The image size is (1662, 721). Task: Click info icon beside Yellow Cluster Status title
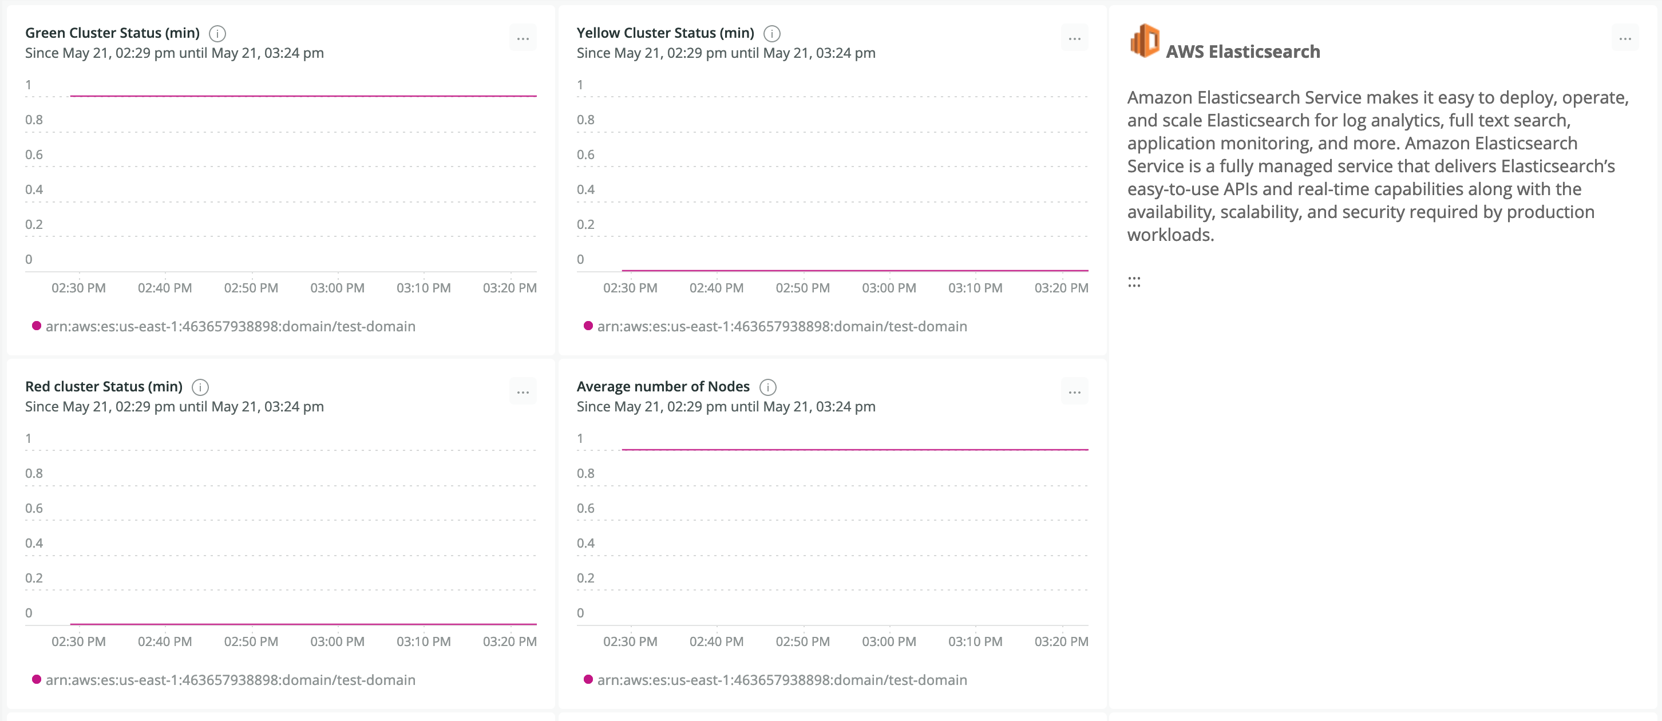coord(771,34)
